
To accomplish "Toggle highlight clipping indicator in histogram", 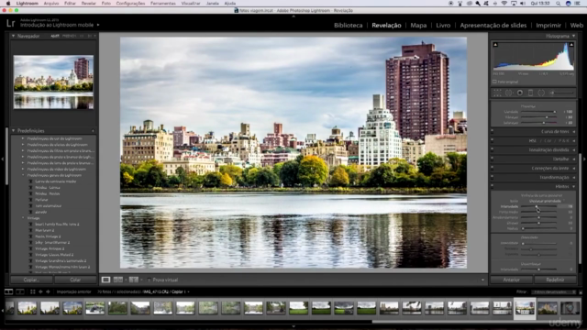I will 571,45.
